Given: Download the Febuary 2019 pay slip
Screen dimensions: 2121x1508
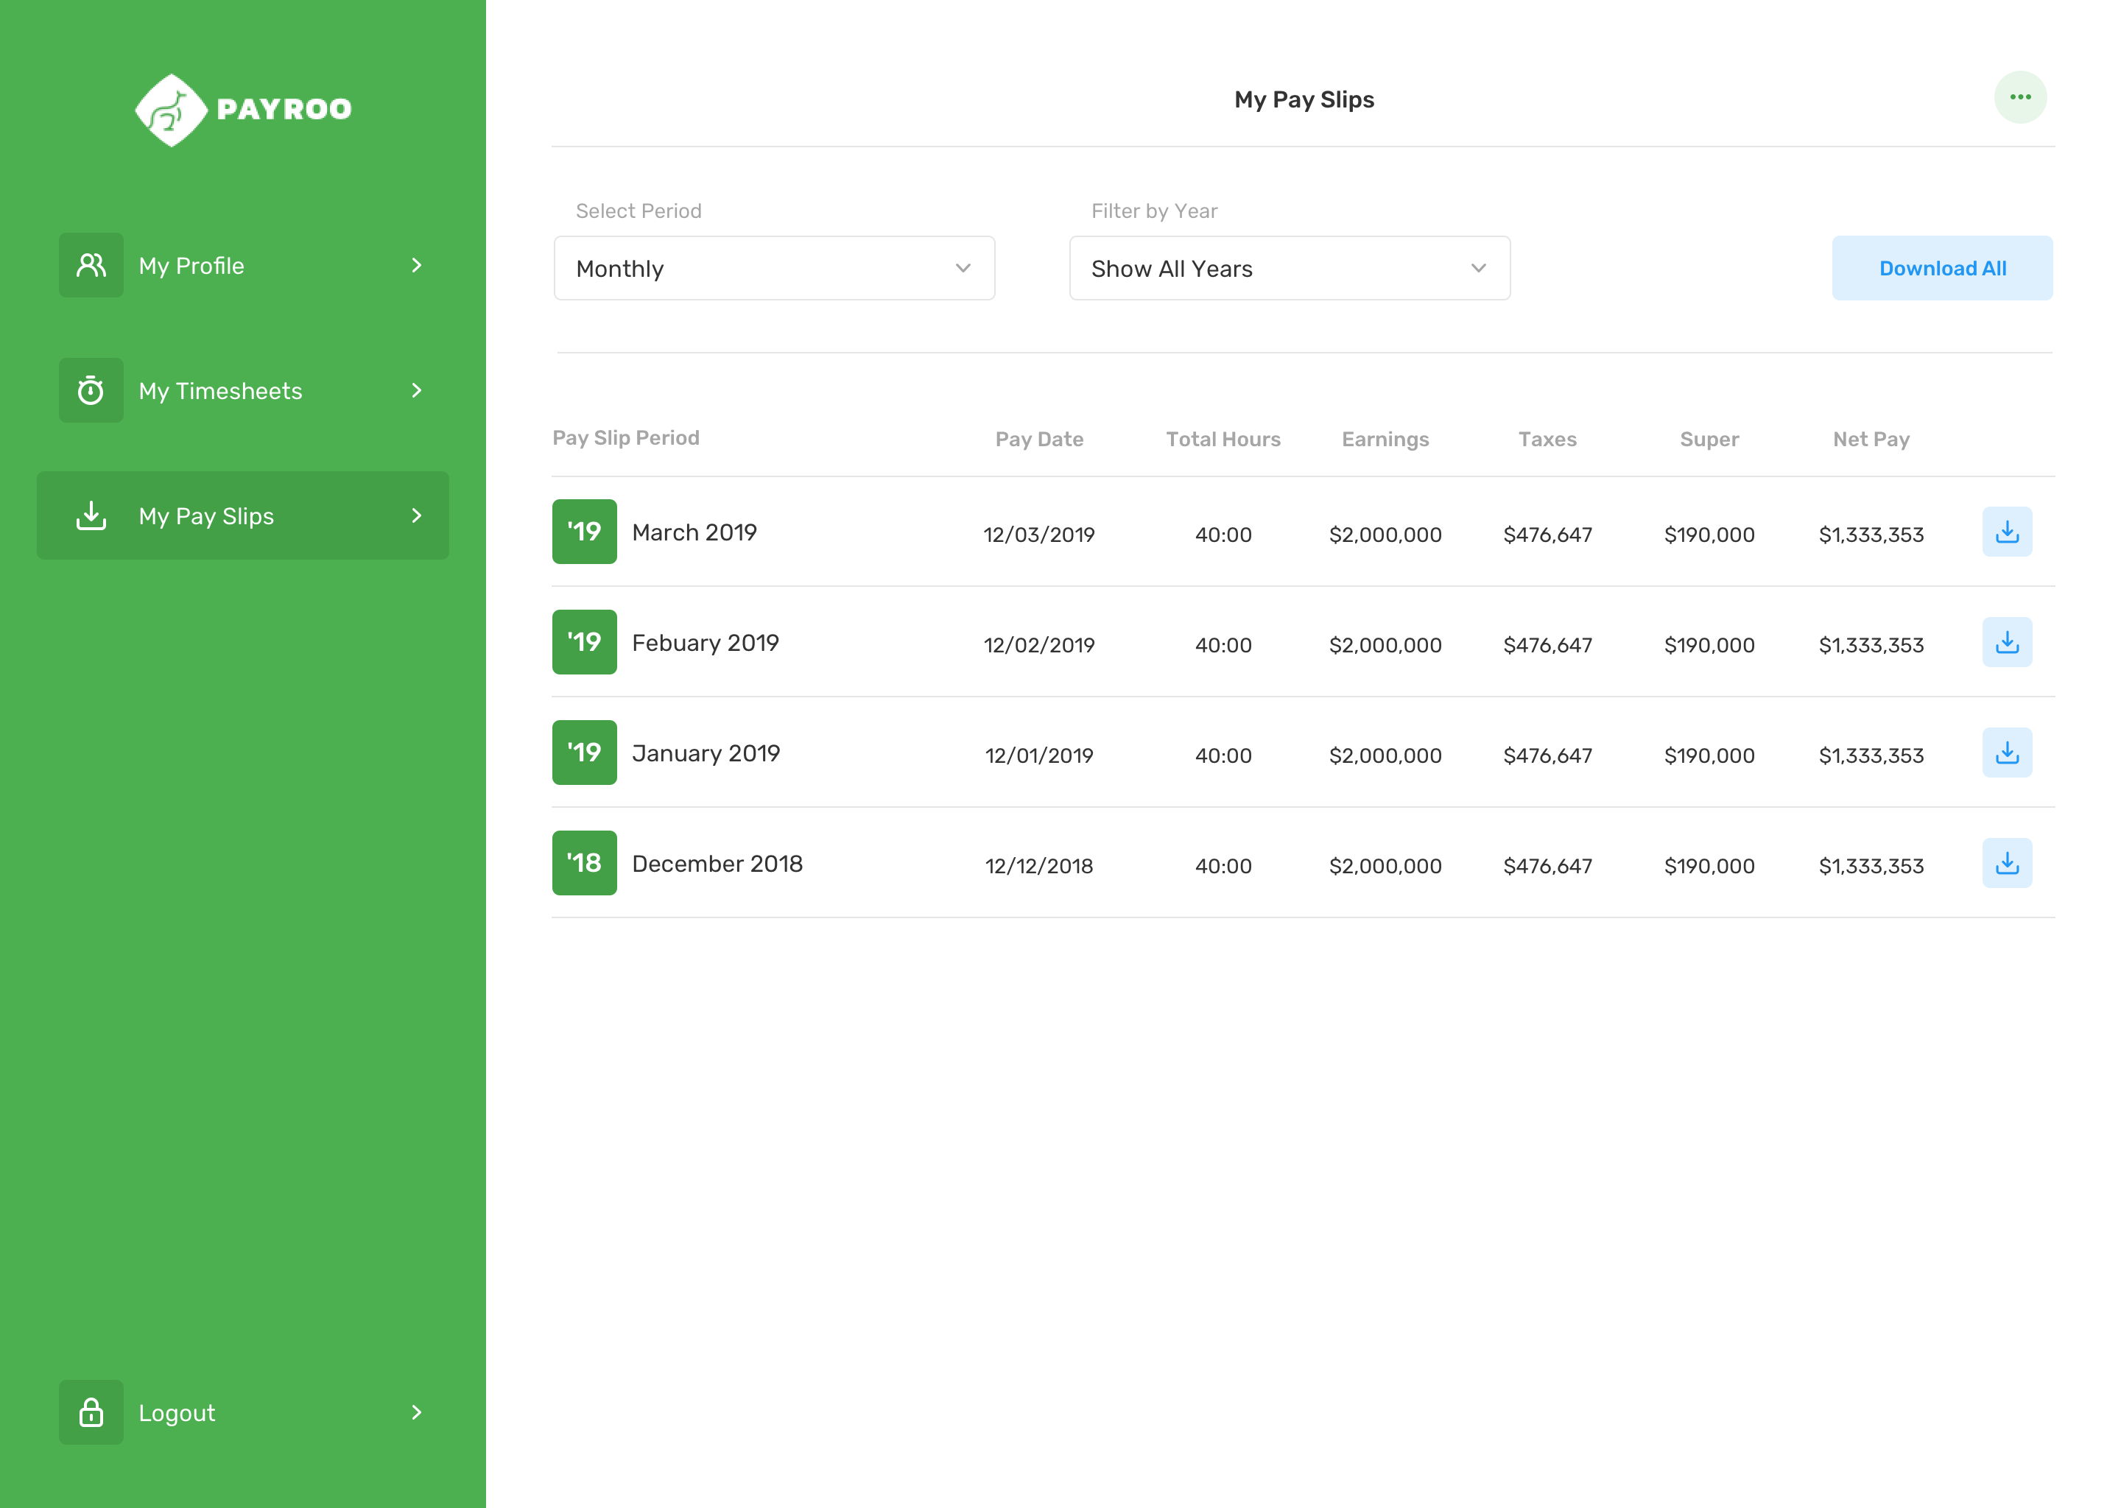Looking at the screenshot, I should pos(2007,643).
